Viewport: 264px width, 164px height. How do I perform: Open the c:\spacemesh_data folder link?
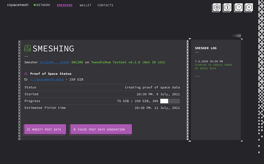pos(47,79)
